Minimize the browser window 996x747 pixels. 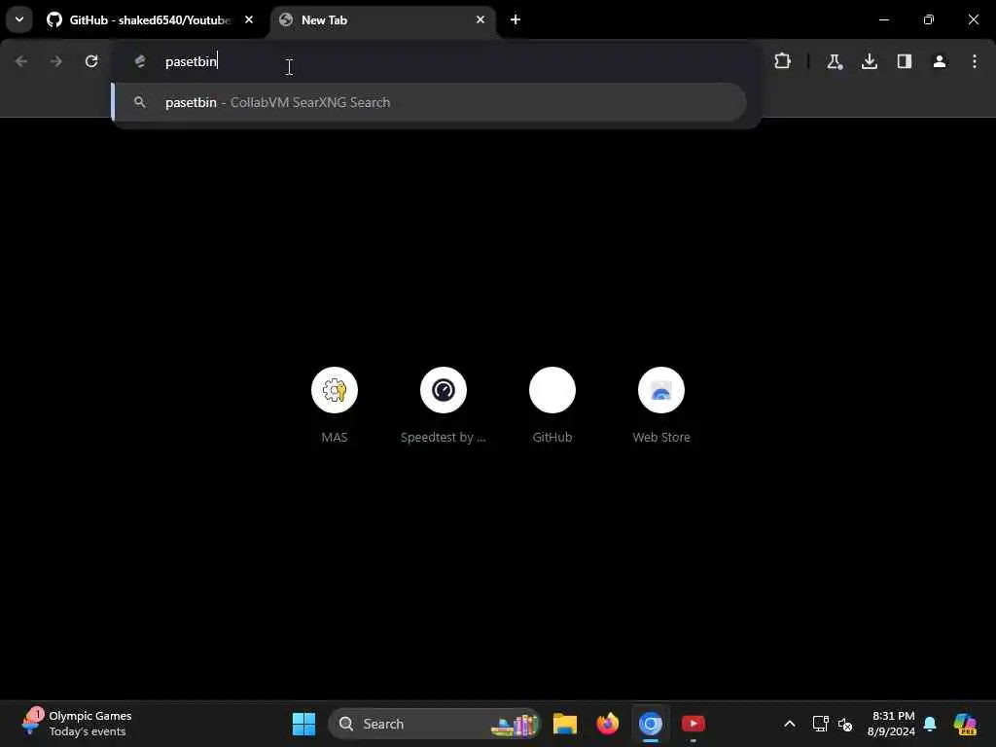point(883,19)
